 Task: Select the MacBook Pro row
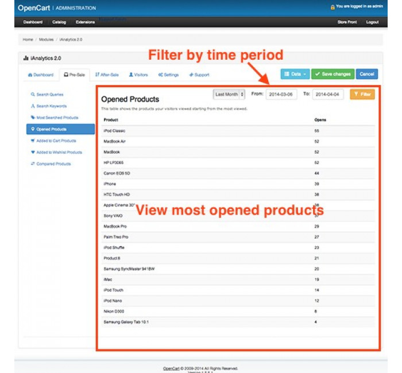238,227
